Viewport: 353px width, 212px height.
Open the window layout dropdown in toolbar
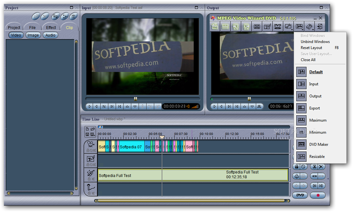(299, 27)
